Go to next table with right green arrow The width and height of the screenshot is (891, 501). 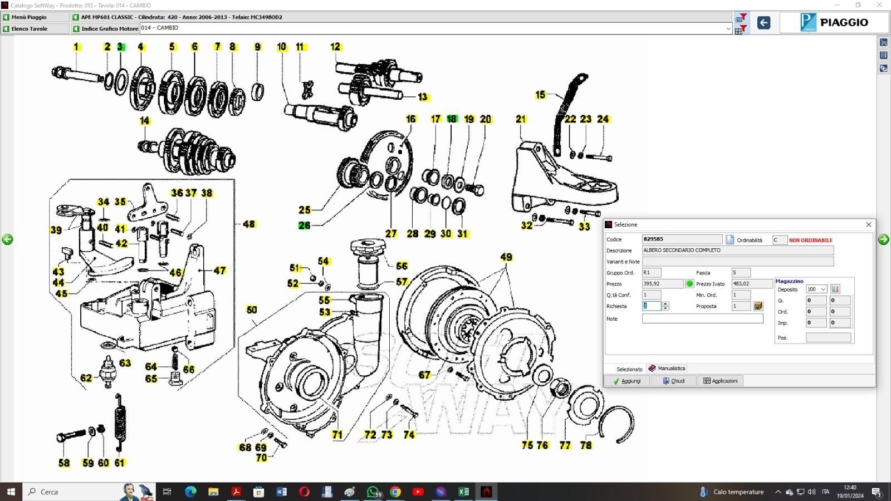883,239
